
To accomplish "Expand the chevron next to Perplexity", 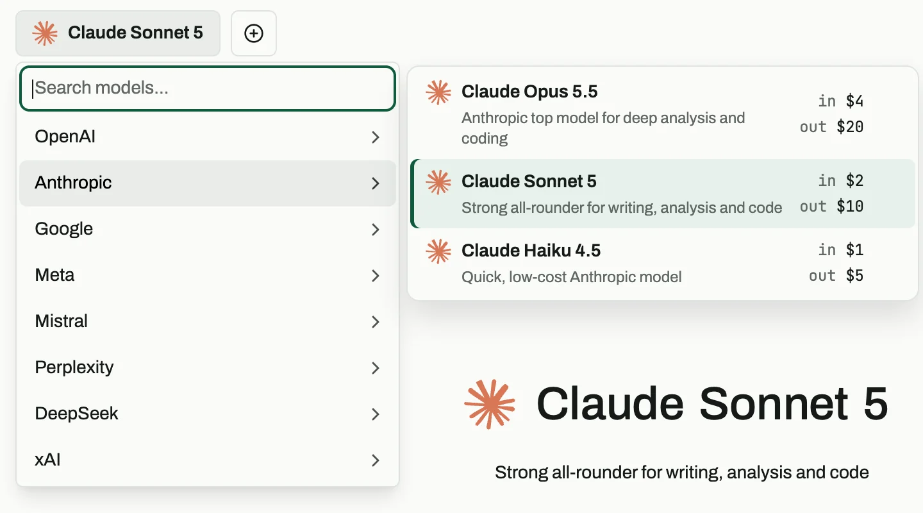I will click(x=376, y=368).
